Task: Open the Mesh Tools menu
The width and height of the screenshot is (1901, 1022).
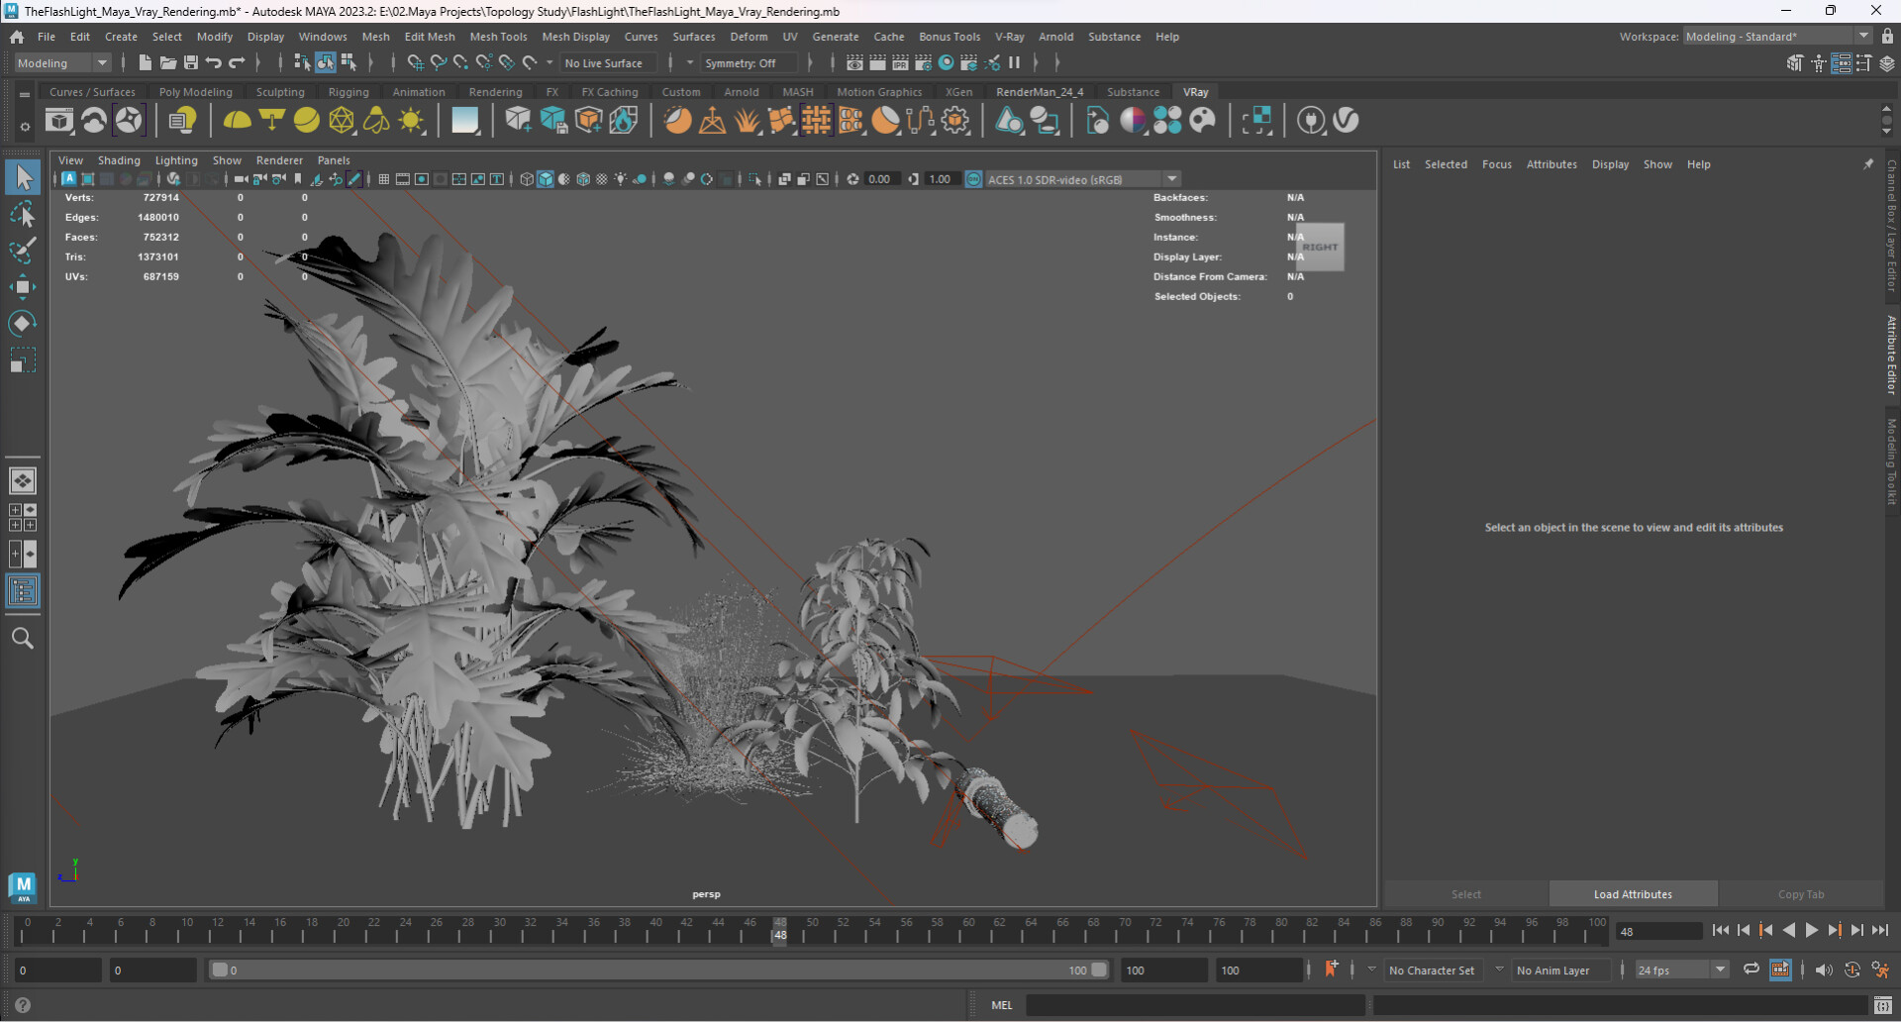Action: (498, 37)
